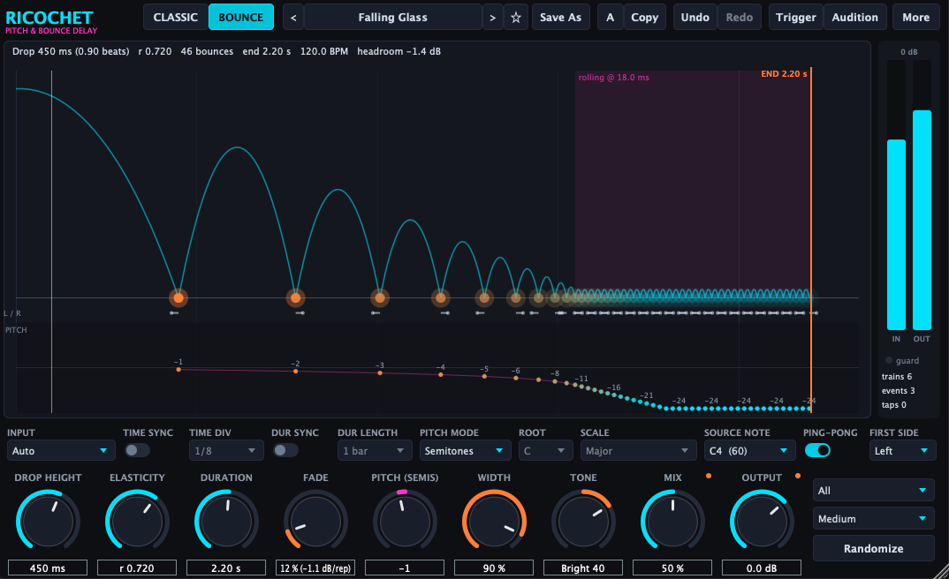Click the Tone knob

(x=583, y=521)
